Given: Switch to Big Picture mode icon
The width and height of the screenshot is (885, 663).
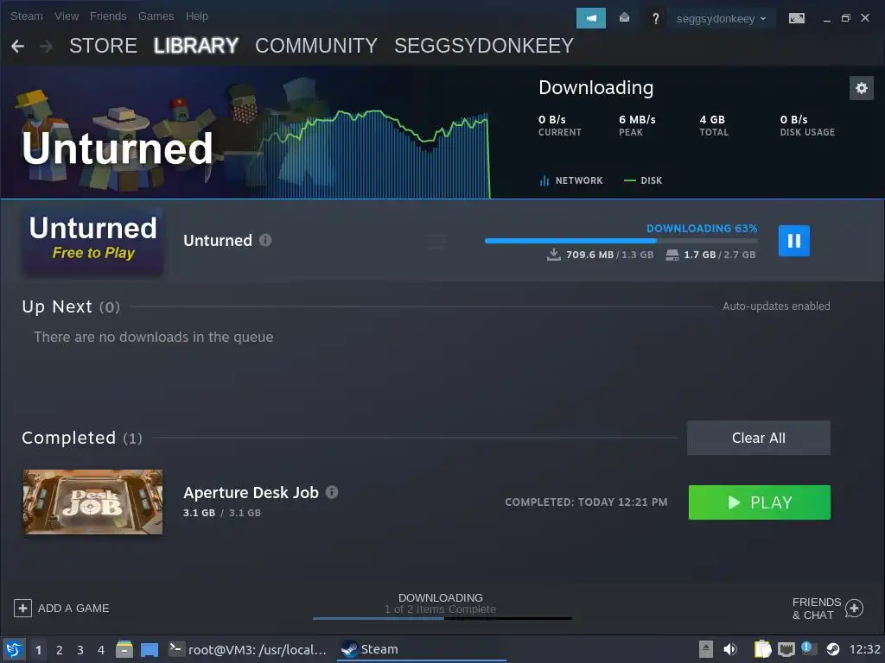Looking at the screenshot, I should pyautogui.click(x=796, y=19).
